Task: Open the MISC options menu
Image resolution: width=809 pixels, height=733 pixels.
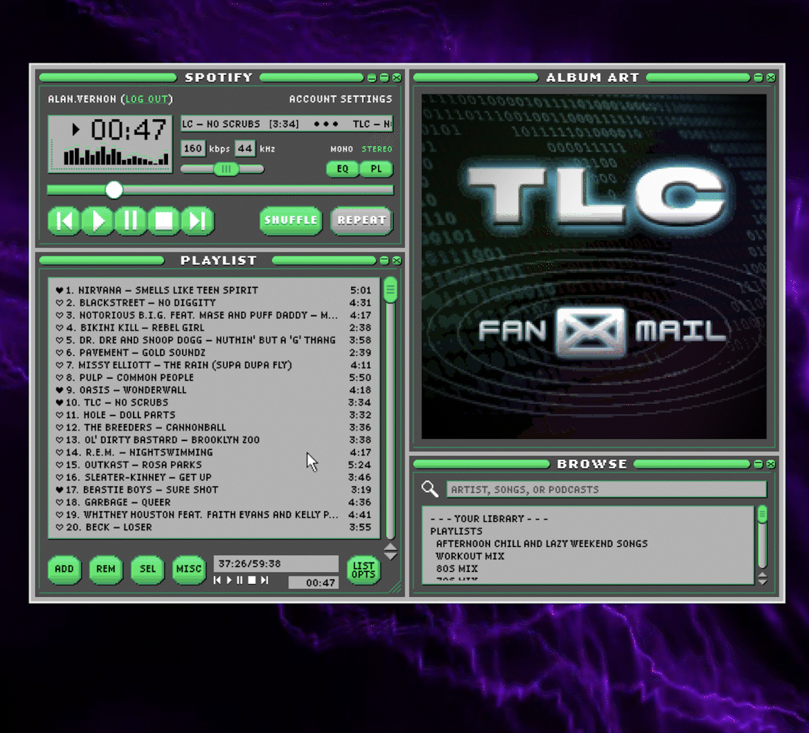Action: click(x=189, y=570)
